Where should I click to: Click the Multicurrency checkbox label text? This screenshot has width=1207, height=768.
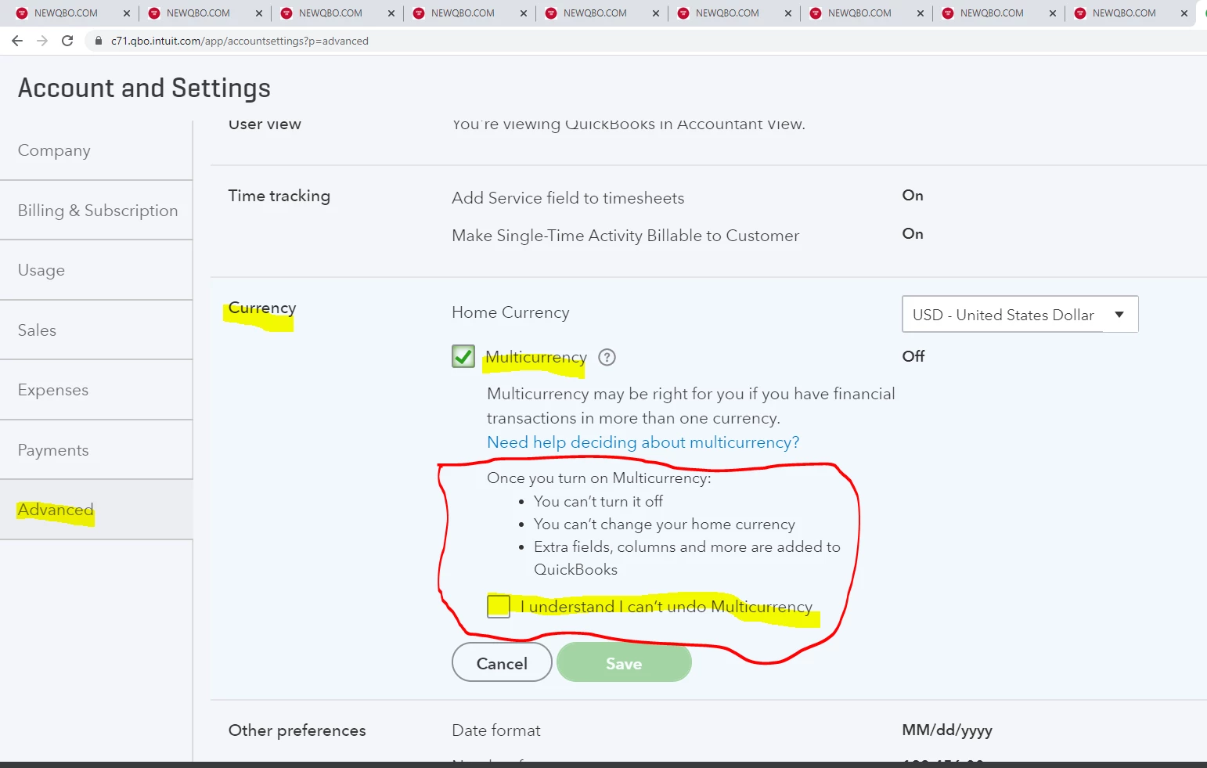click(x=536, y=357)
